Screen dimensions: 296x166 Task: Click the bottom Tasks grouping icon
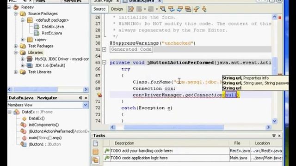[96, 160]
